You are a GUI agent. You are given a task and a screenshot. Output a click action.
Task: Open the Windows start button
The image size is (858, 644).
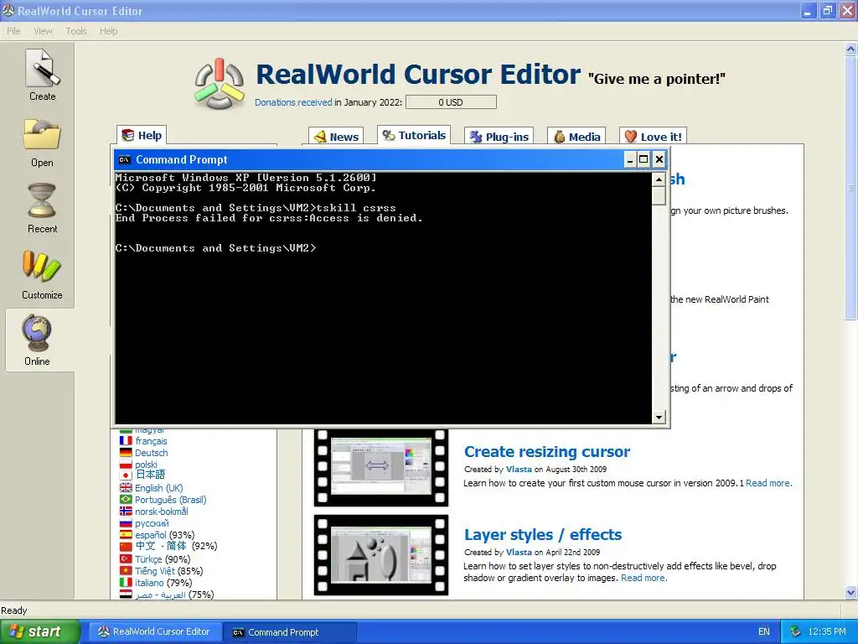coord(39,631)
